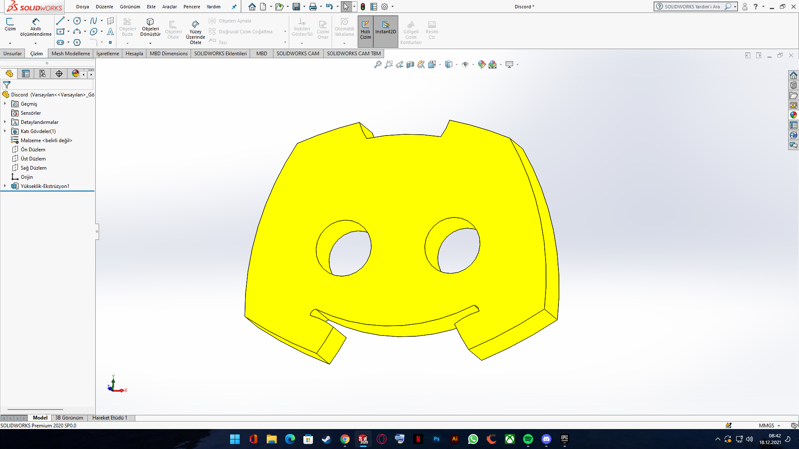The width and height of the screenshot is (799, 449).
Task: Open the Araçlar menu
Action: [169, 7]
